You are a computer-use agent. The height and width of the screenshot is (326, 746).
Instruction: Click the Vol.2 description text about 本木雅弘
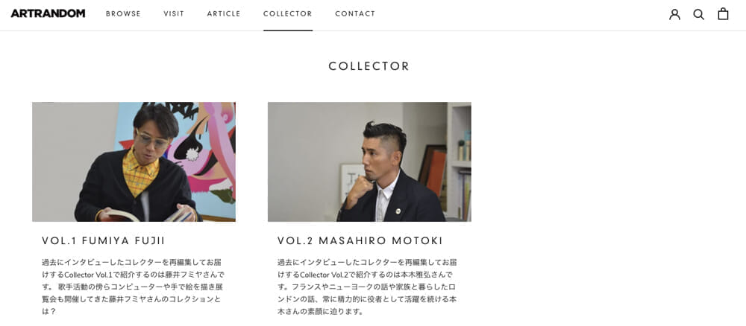367,287
